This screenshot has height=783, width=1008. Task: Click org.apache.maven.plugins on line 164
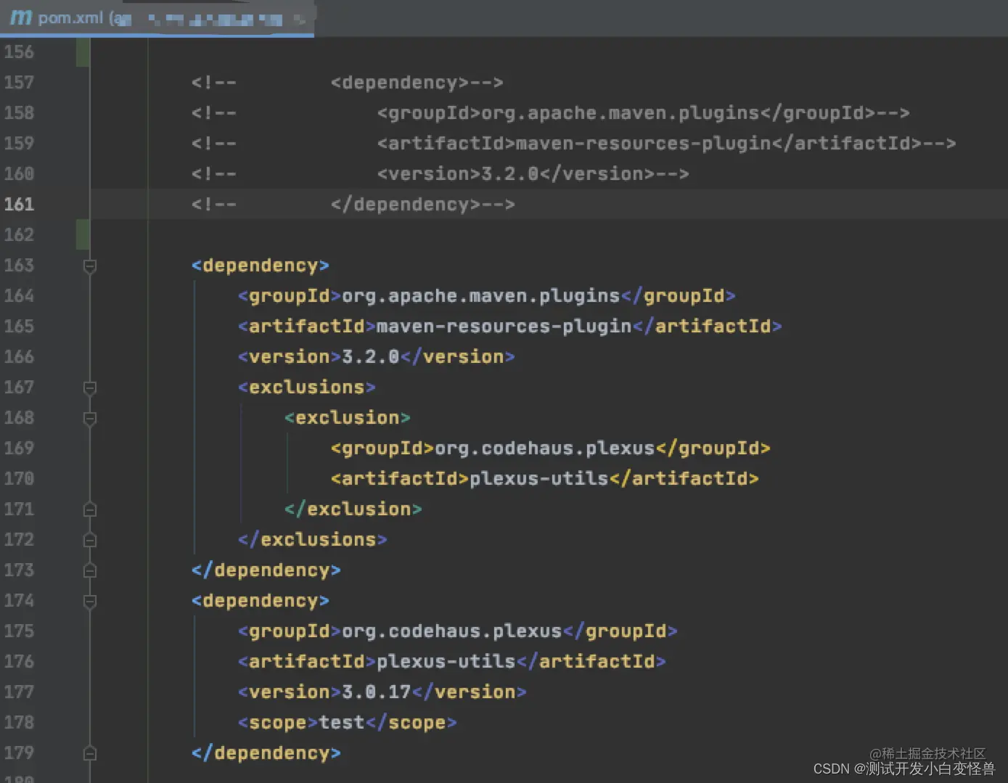click(x=480, y=296)
